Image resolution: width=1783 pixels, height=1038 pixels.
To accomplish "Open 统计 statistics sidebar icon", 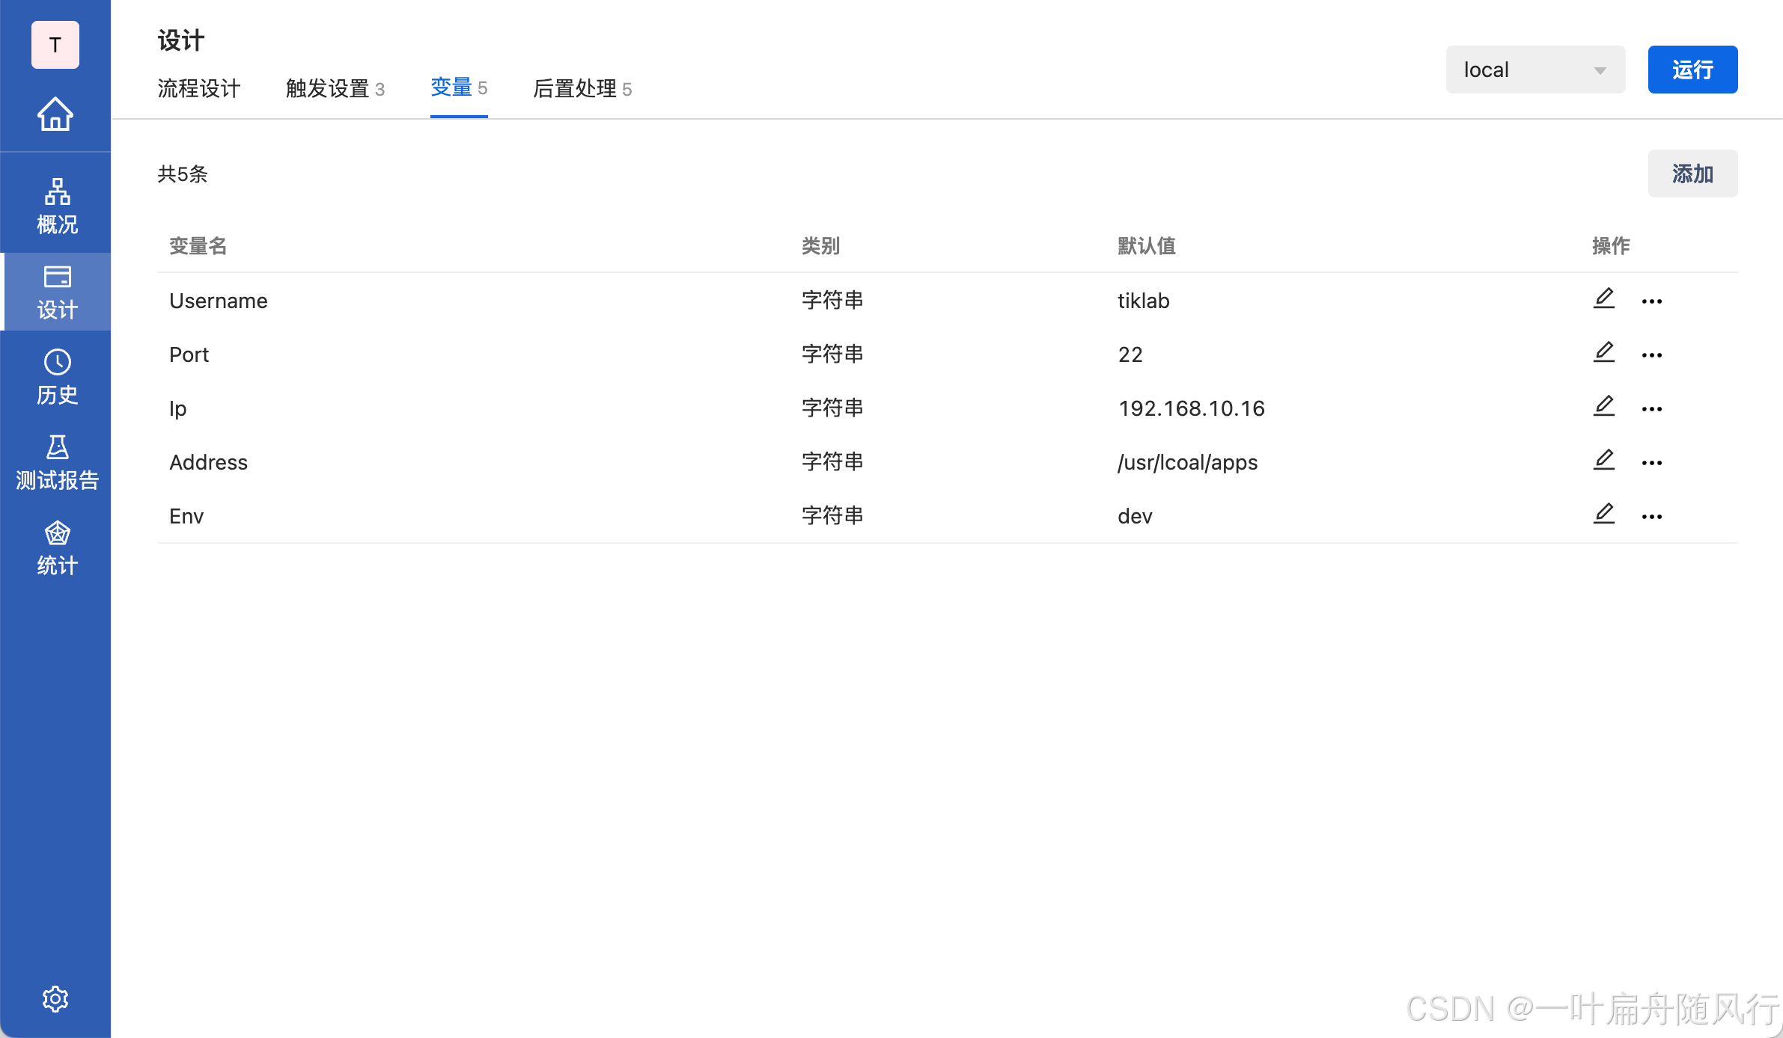I will click(x=55, y=548).
